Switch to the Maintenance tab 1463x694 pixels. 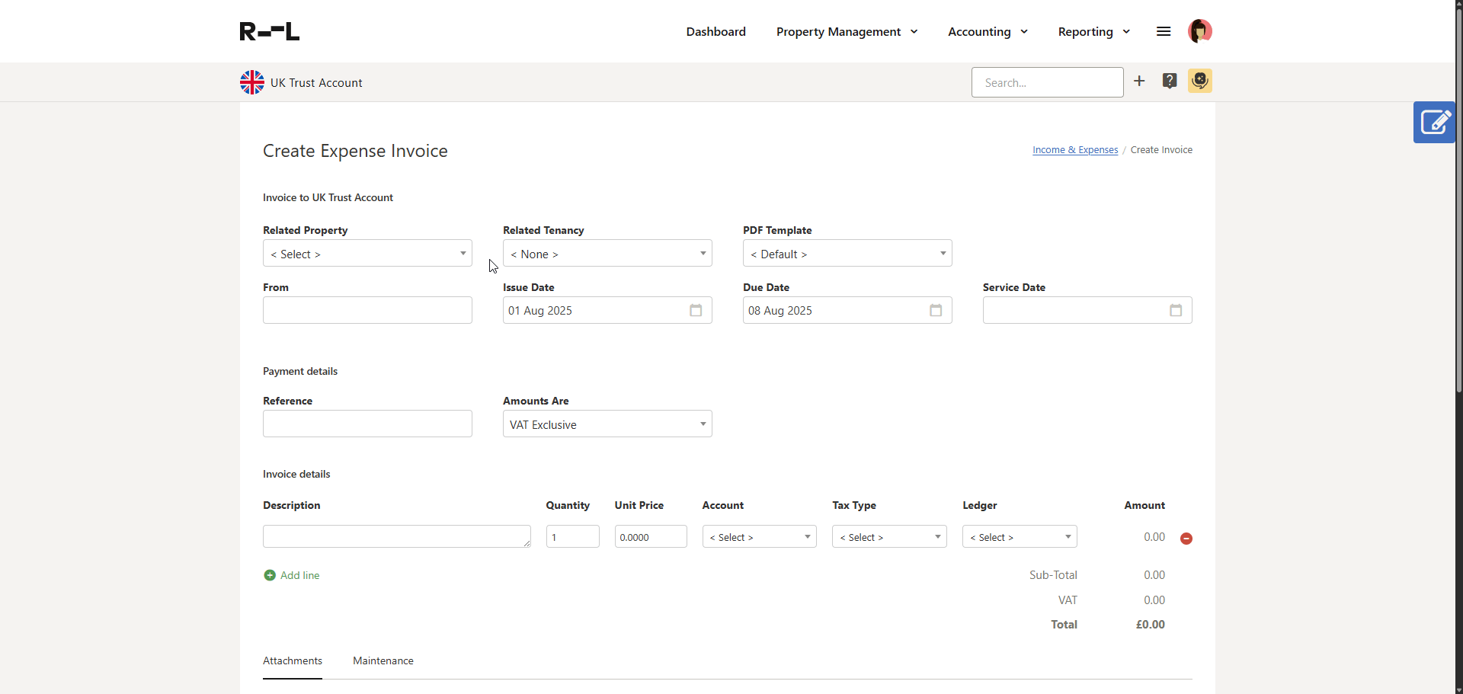coord(383,661)
